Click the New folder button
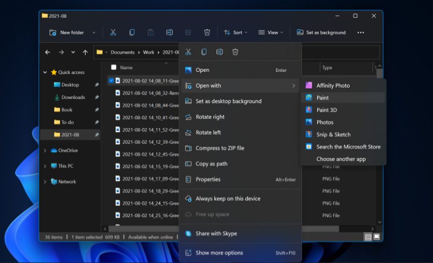This screenshot has height=263, width=433. pos(67,32)
